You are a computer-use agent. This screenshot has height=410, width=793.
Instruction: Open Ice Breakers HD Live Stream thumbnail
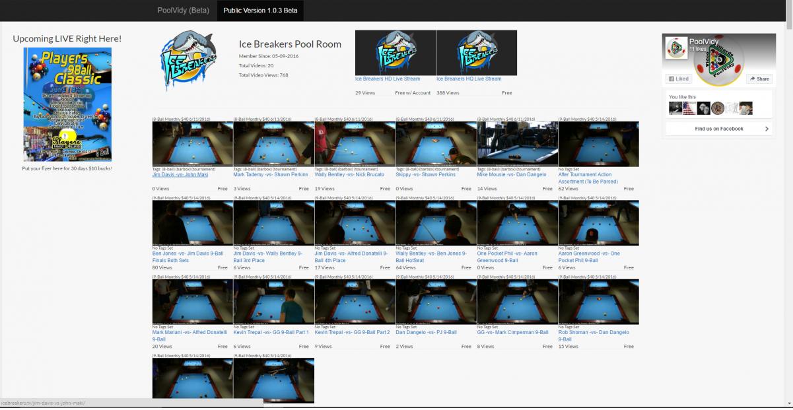pyautogui.click(x=395, y=53)
